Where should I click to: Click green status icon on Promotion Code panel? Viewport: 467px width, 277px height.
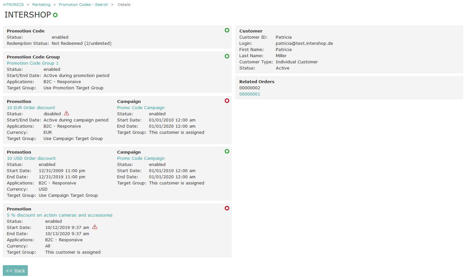click(227, 30)
